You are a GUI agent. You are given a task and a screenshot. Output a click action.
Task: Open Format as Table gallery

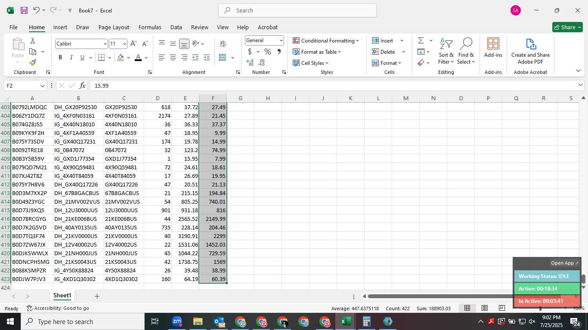point(317,52)
